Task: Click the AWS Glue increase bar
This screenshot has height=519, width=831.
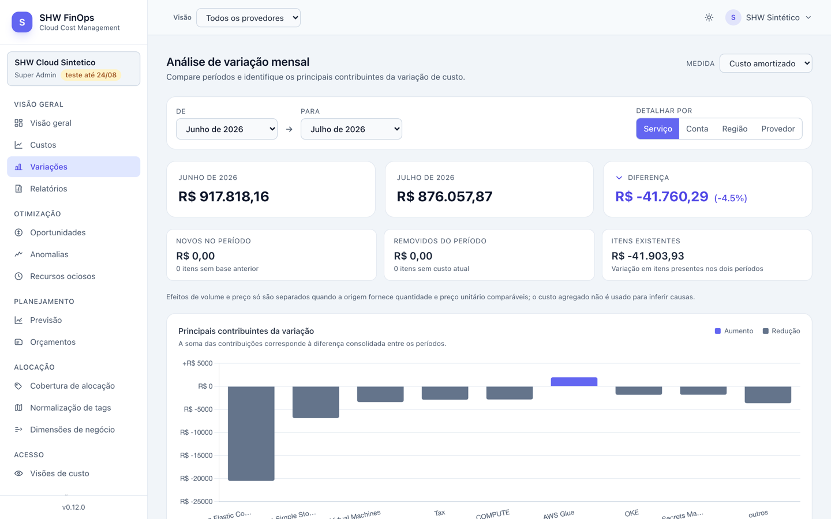Action: coord(574,382)
